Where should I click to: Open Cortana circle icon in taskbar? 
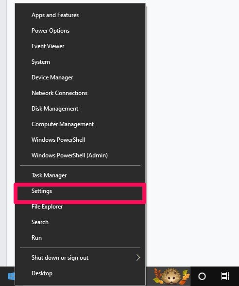point(202,276)
